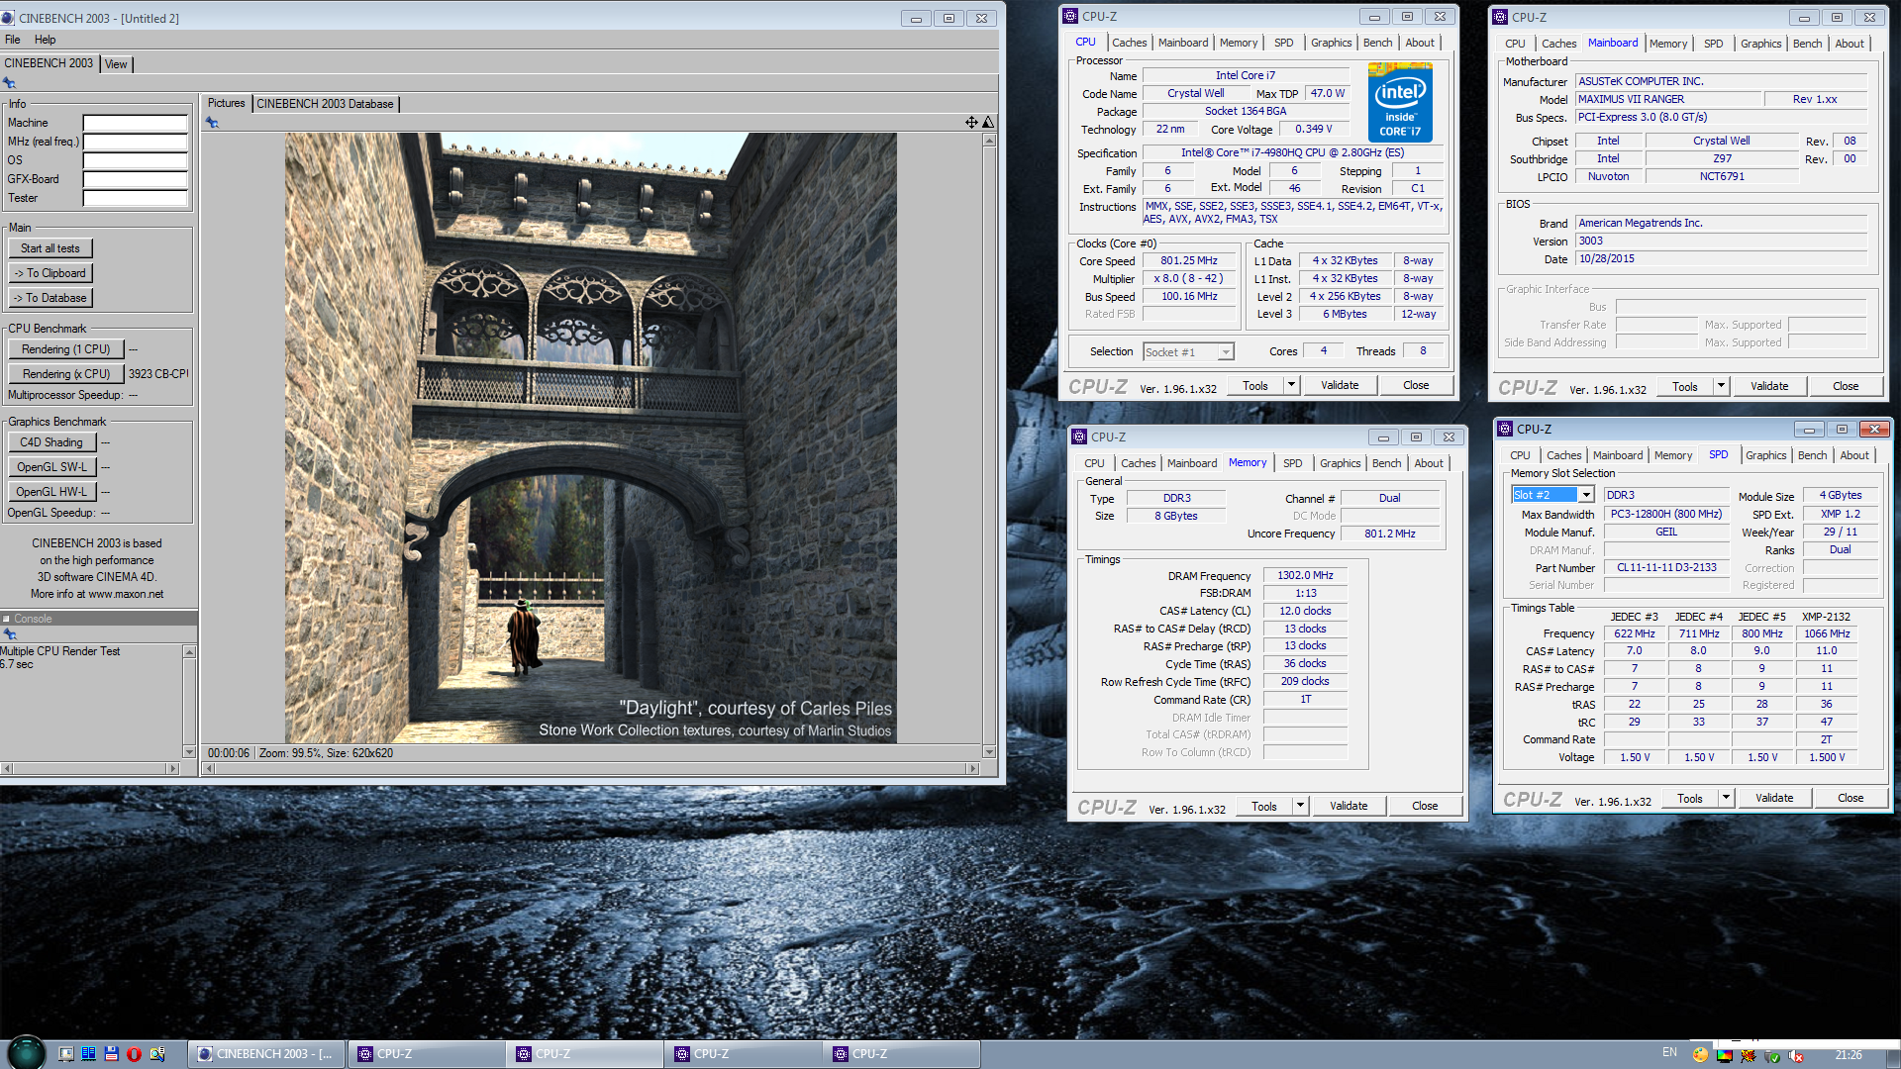1901x1069 pixels.
Task: Click the render view vertical scrollbar
Action: pos(989,445)
